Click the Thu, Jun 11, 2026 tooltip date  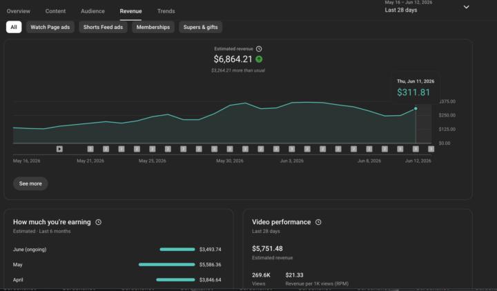[416, 81]
